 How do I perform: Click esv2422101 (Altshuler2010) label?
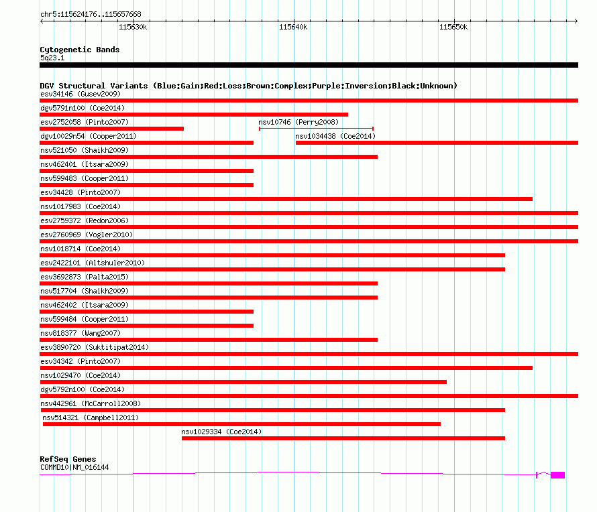pyautogui.click(x=93, y=263)
